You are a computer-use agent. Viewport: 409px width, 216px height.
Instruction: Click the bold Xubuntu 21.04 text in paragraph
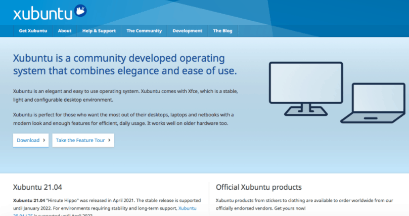[x=29, y=200]
